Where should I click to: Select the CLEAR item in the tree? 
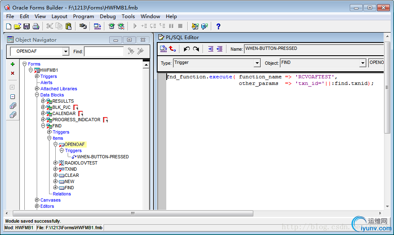pyautogui.click(x=72, y=175)
